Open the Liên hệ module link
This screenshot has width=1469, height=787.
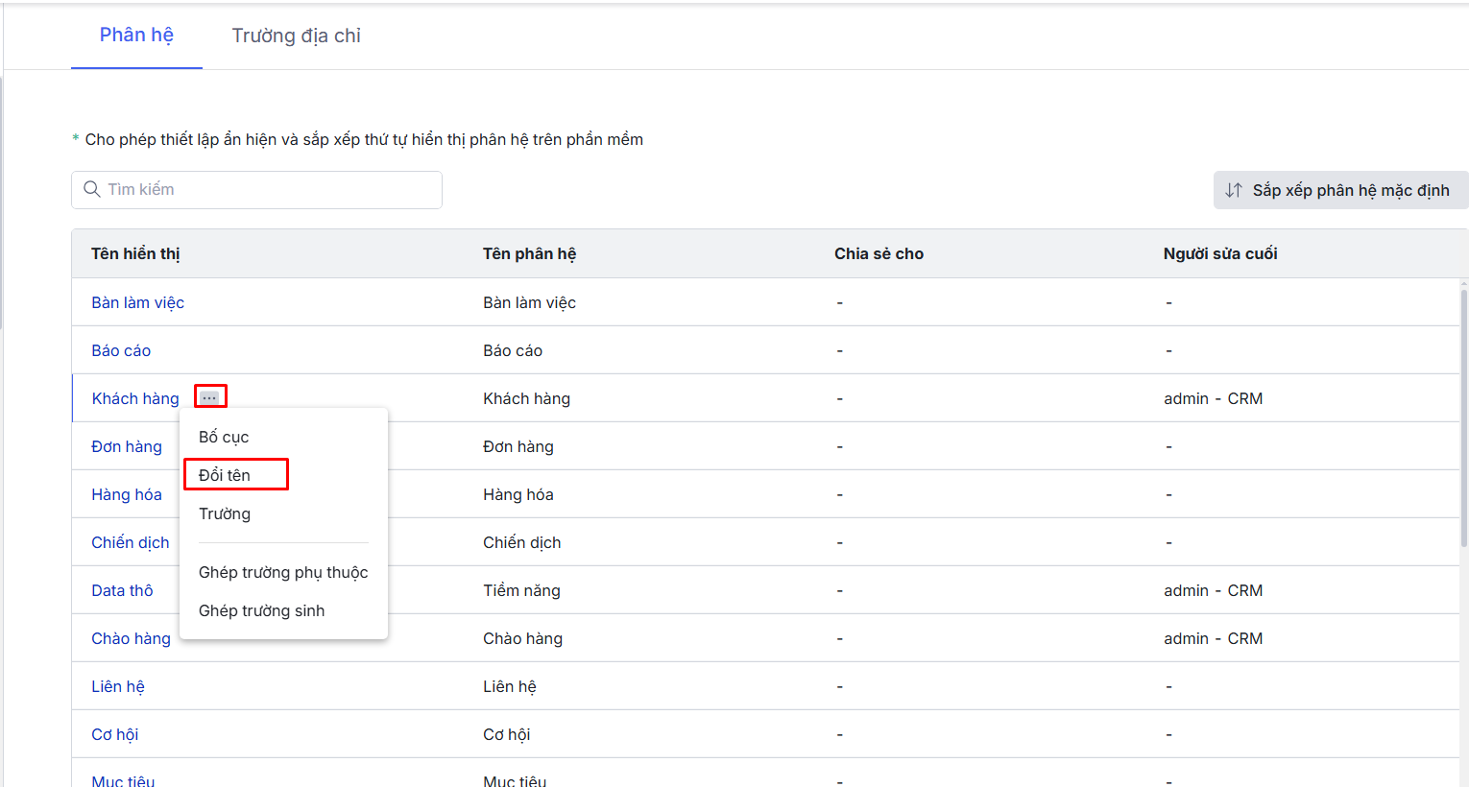118,686
